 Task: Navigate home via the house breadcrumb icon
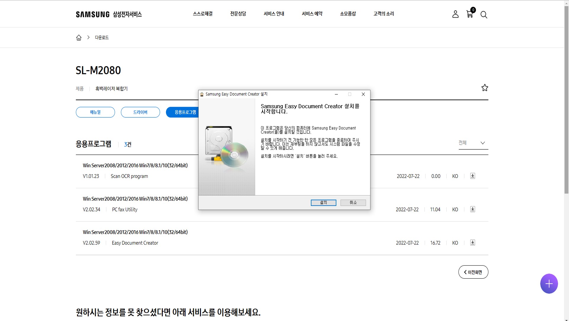pos(79,37)
